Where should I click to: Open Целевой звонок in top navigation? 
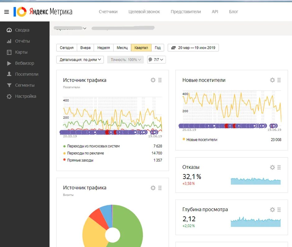coord(144,12)
